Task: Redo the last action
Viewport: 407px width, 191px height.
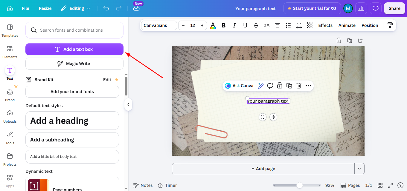Action: pyautogui.click(x=119, y=8)
